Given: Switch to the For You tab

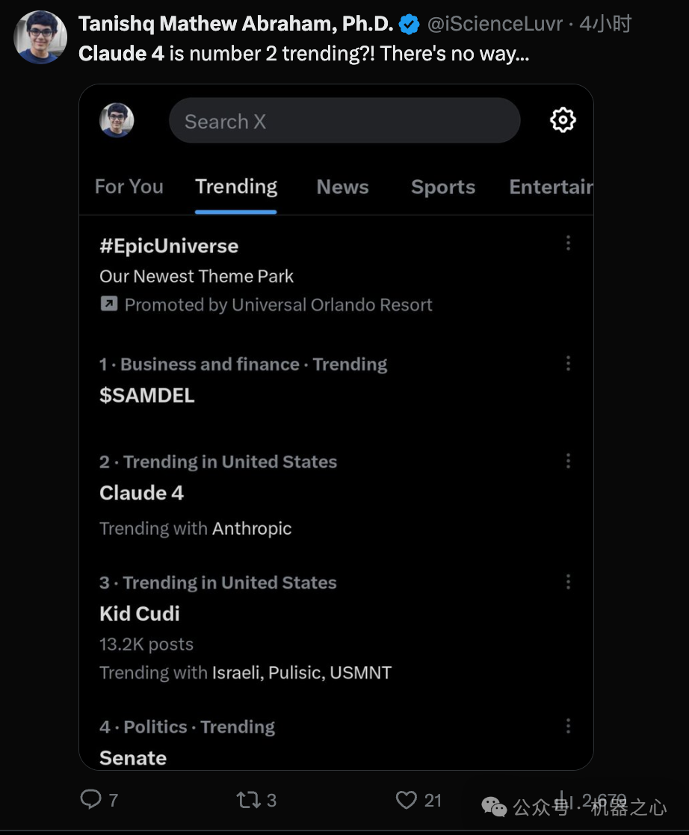Looking at the screenshot, I should tap(129, 187).
